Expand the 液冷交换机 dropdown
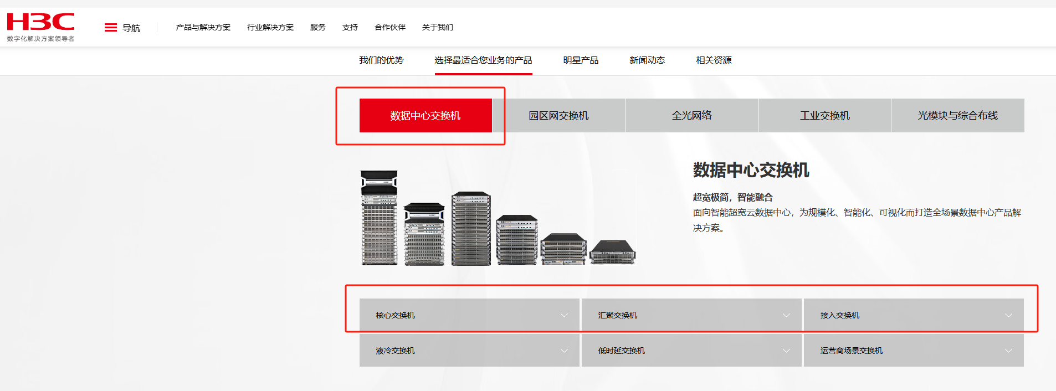This screenshot has height=391, width=1056. tap(469, 351)
